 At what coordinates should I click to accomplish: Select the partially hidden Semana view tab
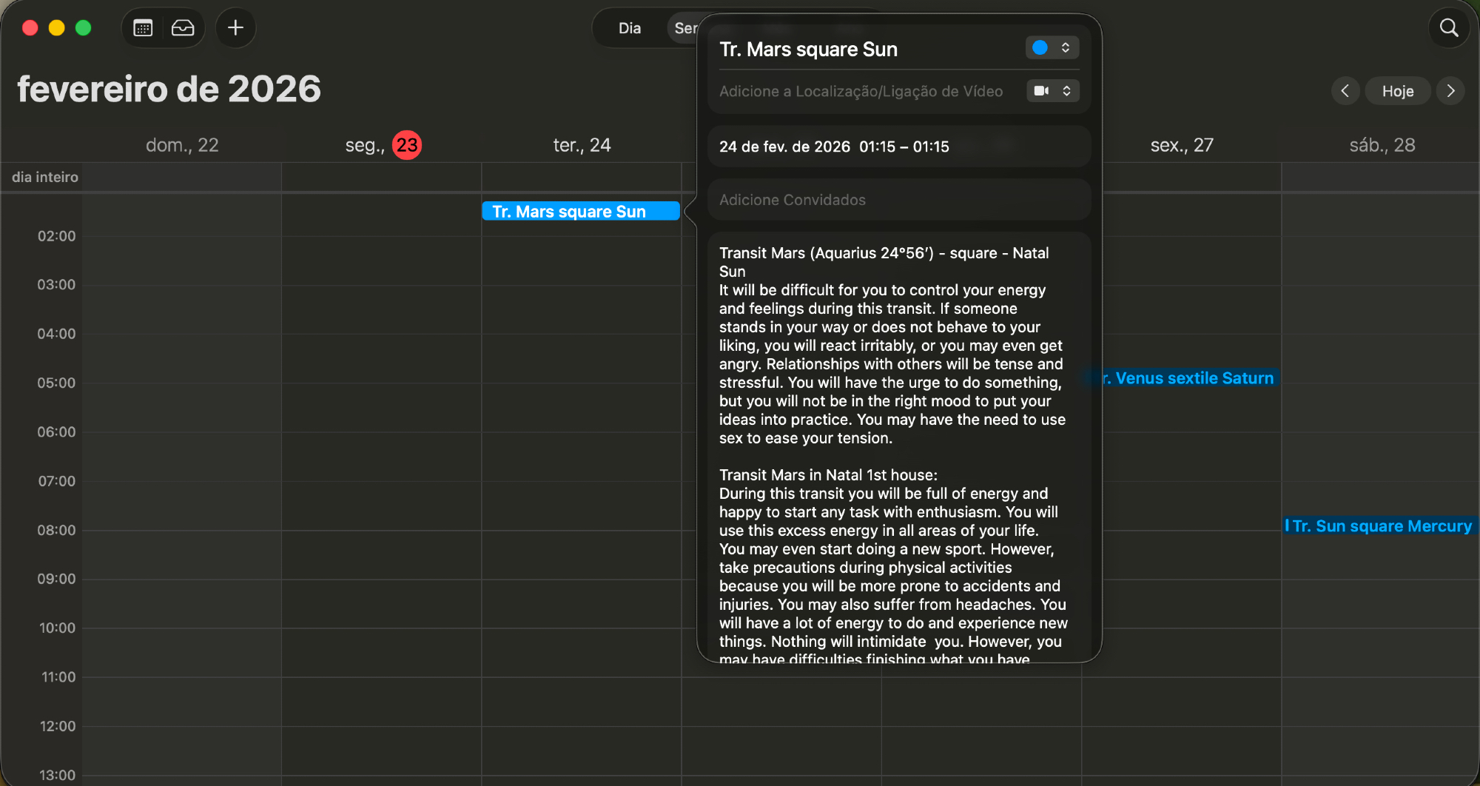[684, 28]
